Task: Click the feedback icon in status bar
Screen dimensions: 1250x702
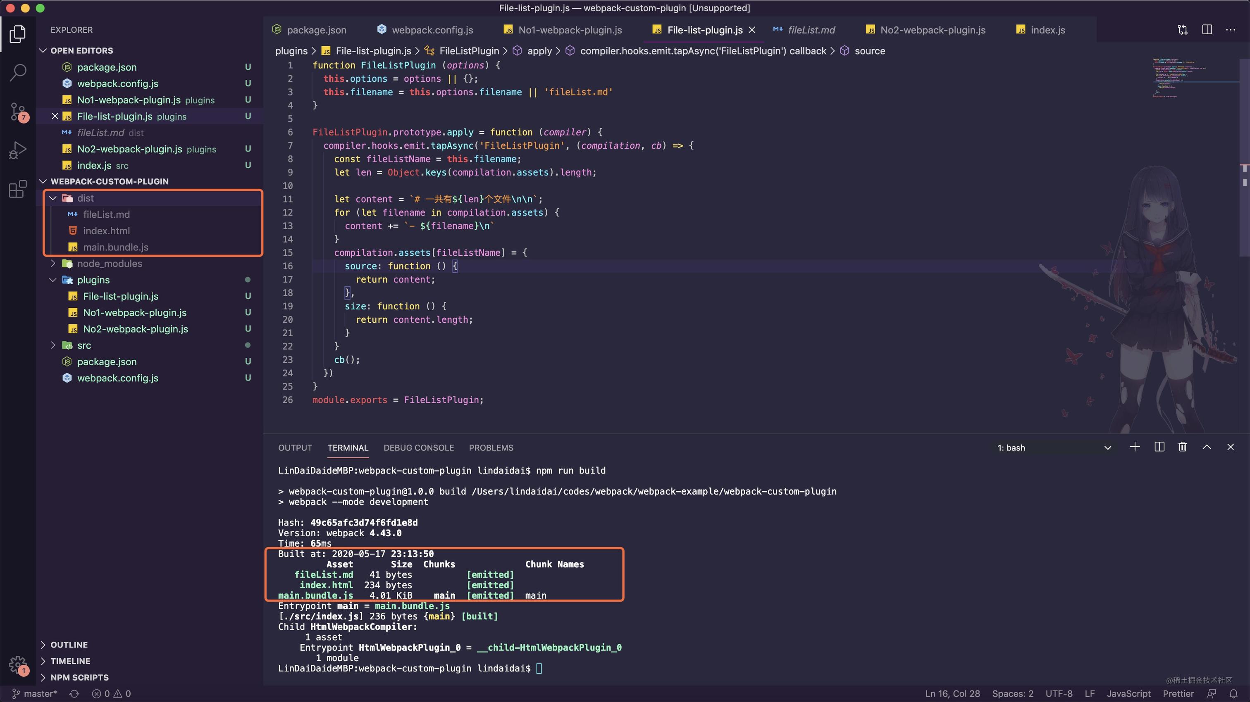Action: (1212, 694)
